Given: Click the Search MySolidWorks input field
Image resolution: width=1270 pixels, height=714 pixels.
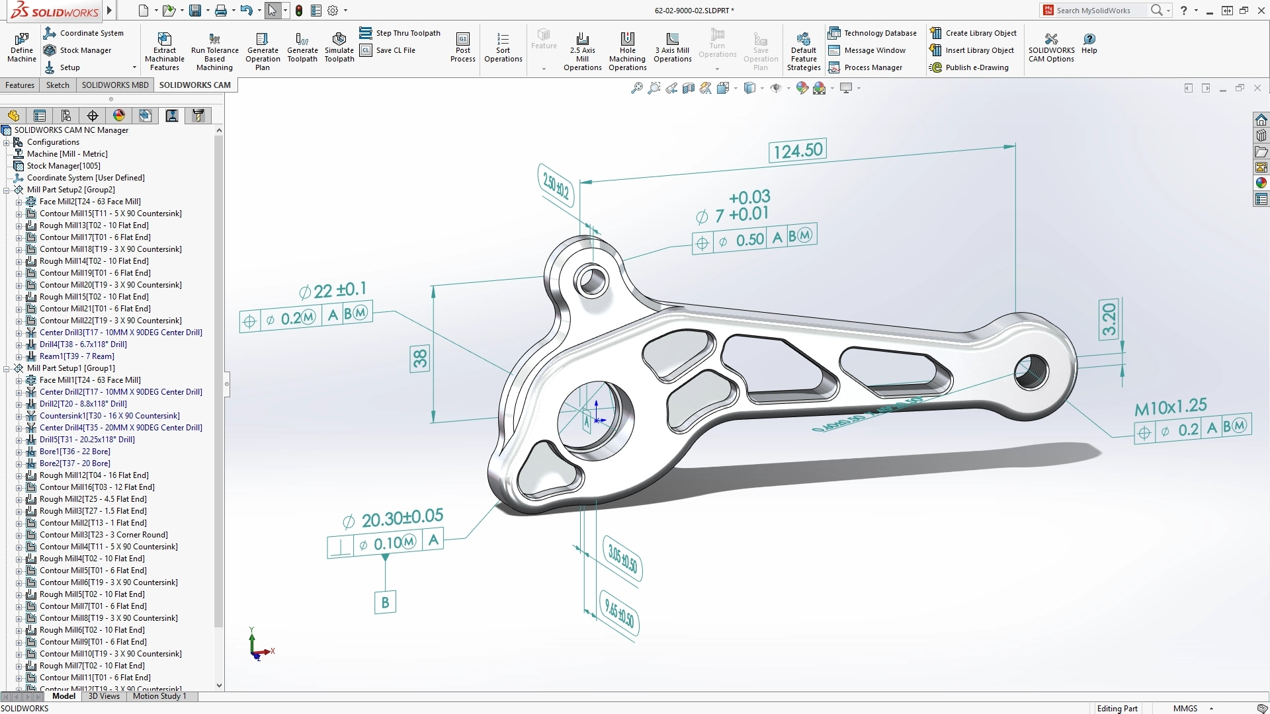Looking at the screenshot, I should pyautogui.click(x=1099, y=10).
